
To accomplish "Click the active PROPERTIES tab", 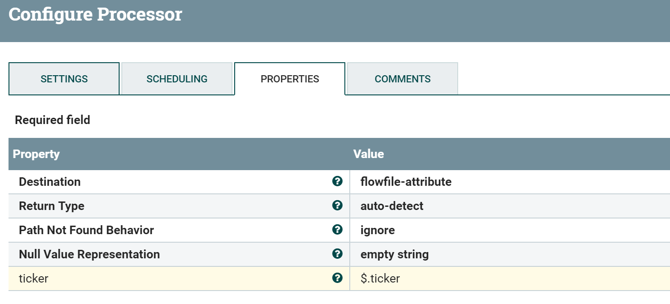I will 289,78.
